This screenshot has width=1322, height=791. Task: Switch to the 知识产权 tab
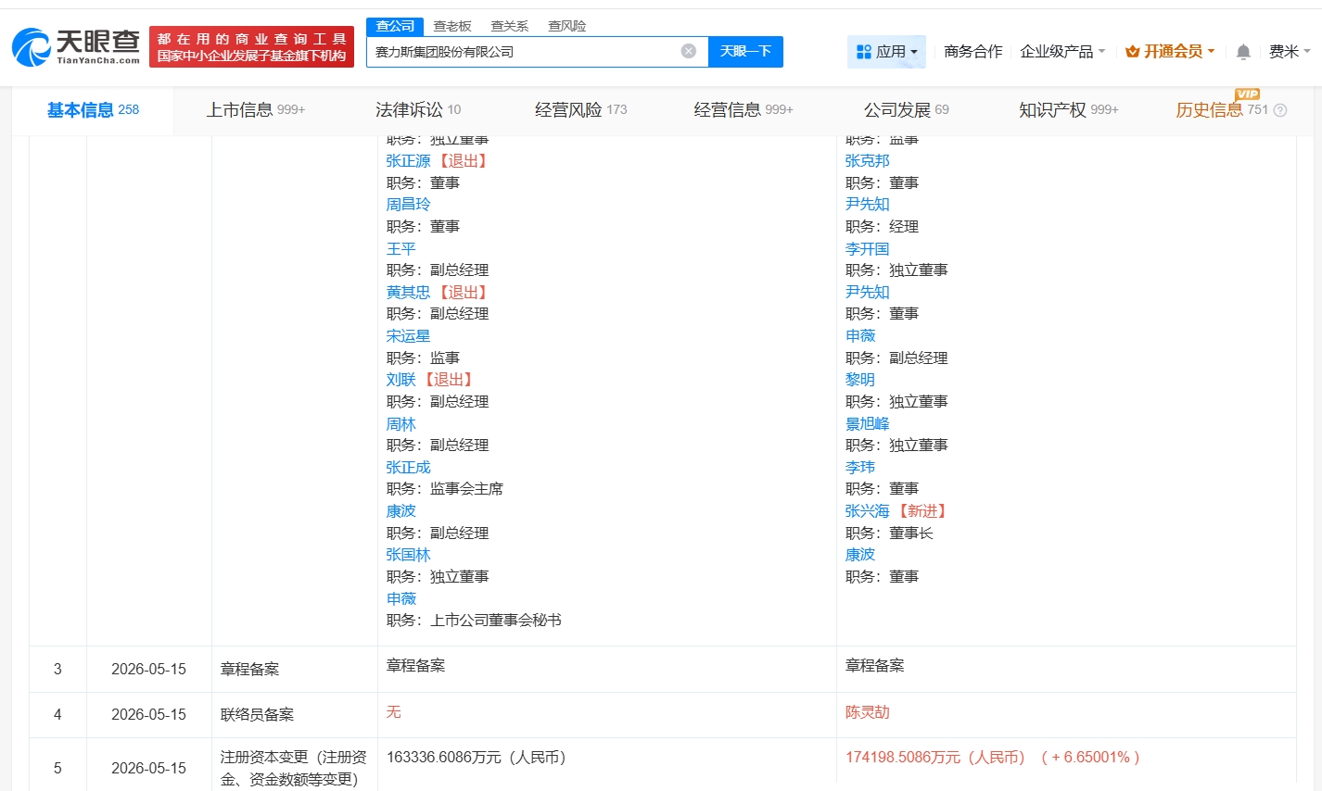[x=1069, y=110]
